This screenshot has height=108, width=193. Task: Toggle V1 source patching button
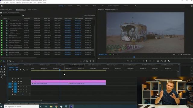[x=10, y=84]
